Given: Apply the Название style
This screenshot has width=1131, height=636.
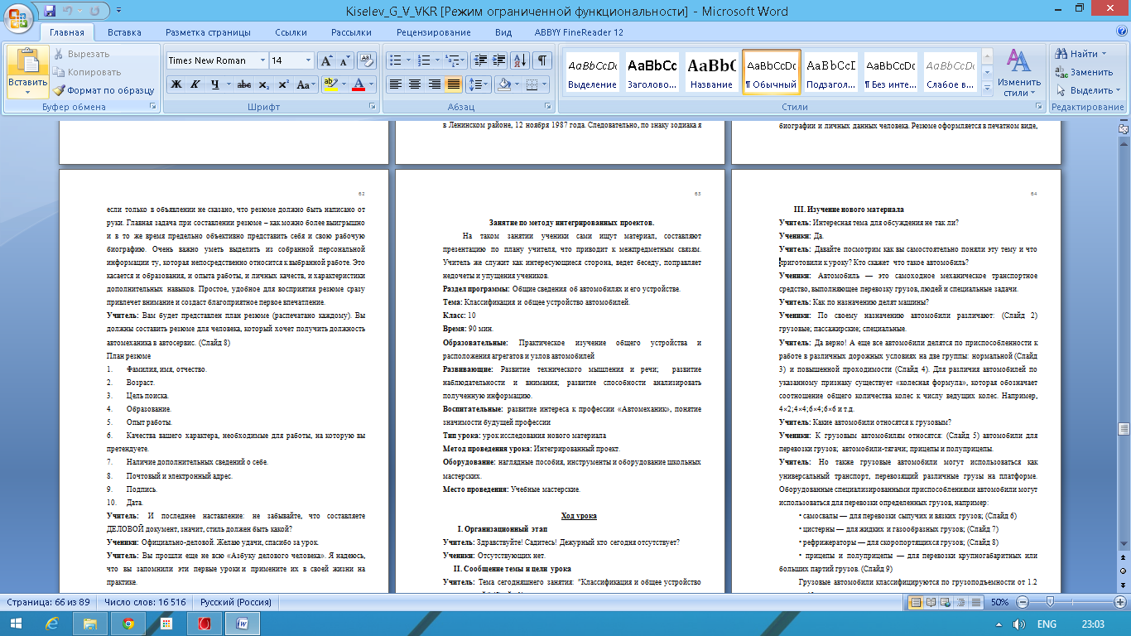Looking at the screenshot, I should [710, 72].
